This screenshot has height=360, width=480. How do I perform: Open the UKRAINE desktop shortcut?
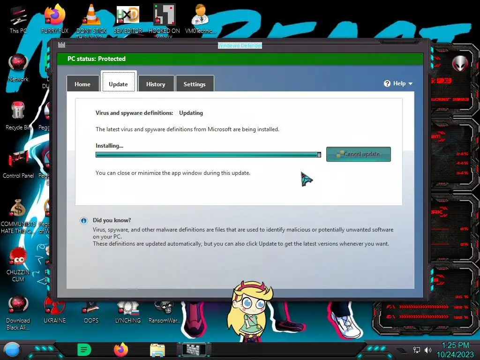[x=54, y=310]
